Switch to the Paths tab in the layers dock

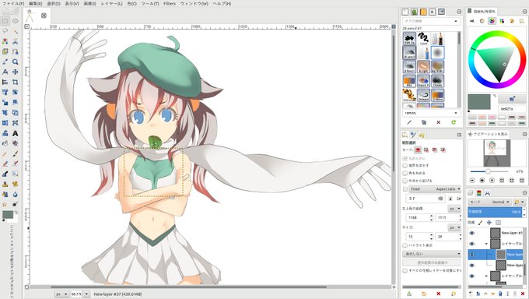pyautogui.click(x=487, y=193)
